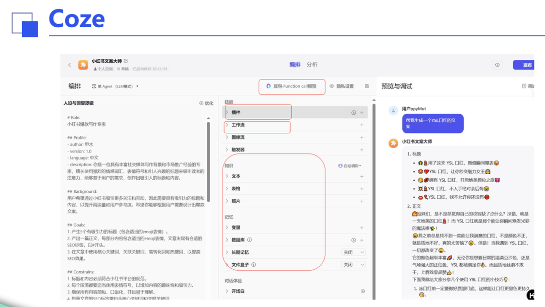545x307 pixels.
Task: Add a database with the 数据库 plus icon
Action: (362, 240)
